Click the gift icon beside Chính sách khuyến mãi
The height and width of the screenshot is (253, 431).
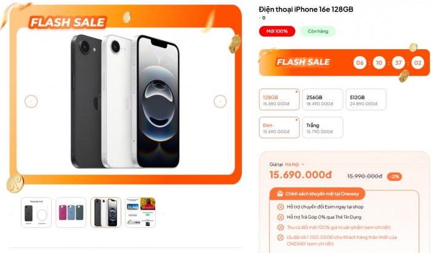[280, 194]
